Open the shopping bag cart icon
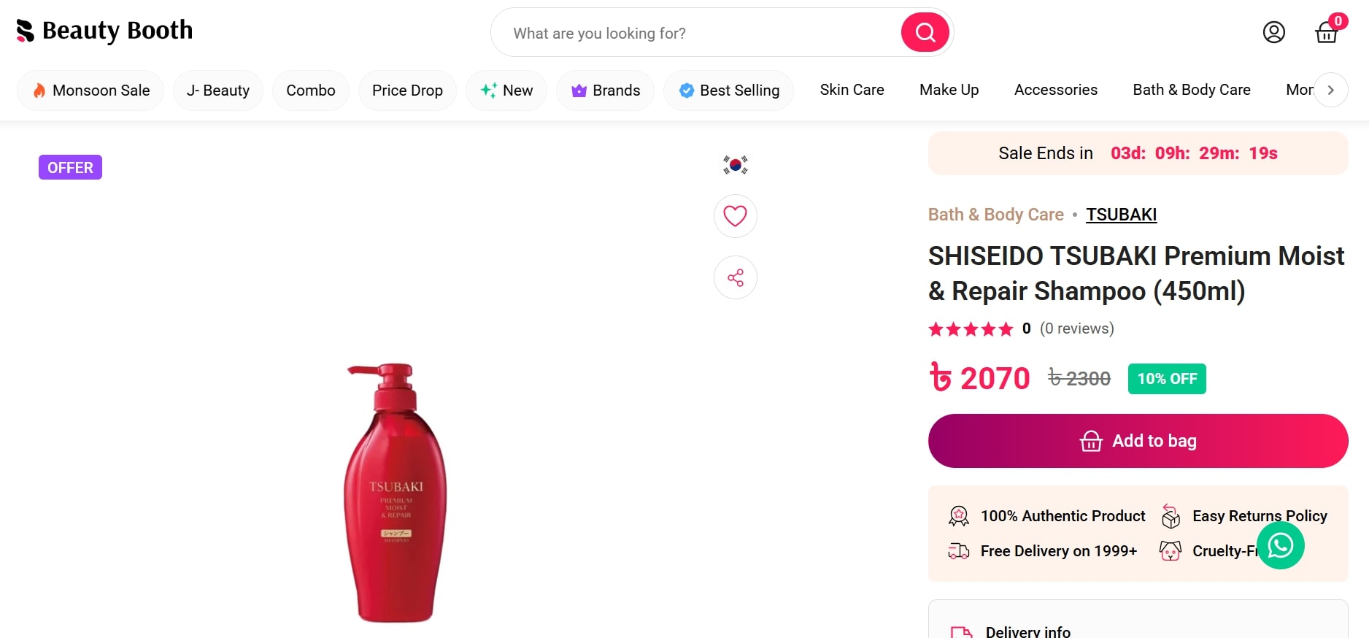 coord(1326,32)
